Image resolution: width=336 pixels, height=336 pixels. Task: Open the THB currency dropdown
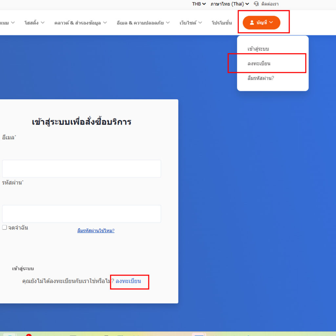(x=199, y=4)
